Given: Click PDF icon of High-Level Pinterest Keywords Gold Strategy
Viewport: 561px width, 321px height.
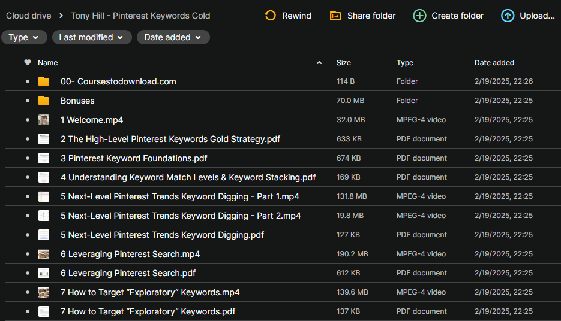Looking at the screenshot, I should coord(44,139).
